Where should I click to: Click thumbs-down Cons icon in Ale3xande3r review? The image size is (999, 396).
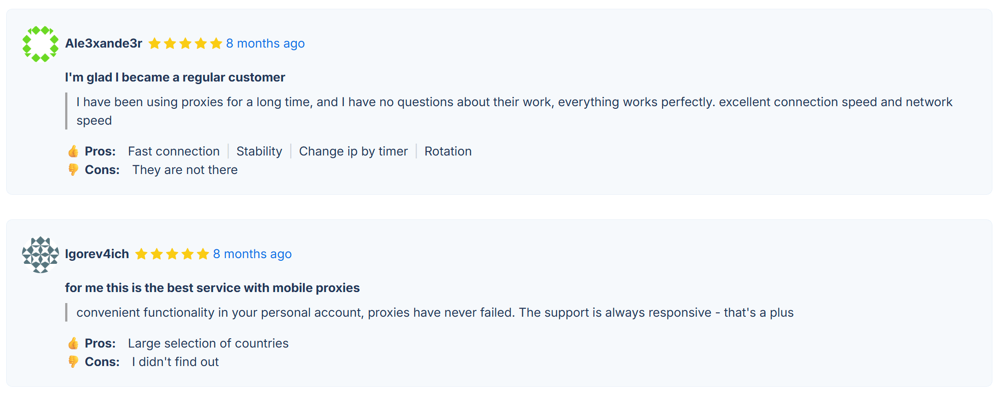pos(74,170)
